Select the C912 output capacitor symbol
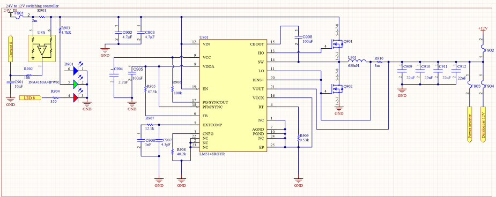This screenshot has width=496, height=197. click(x=456, y=71)
